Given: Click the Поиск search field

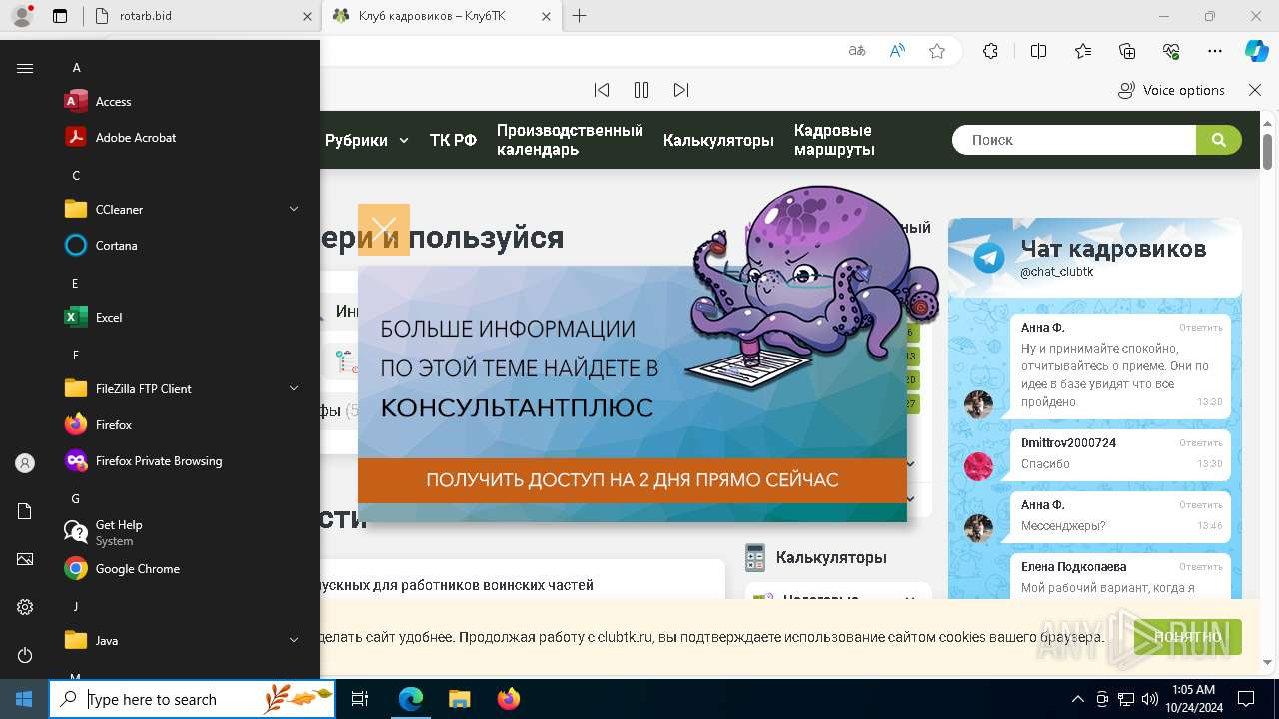Looking at the screenshot, I should tap(1074, 140).
